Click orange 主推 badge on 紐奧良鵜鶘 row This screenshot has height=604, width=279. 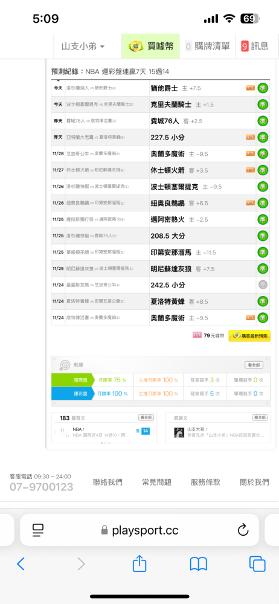(251, 202)
